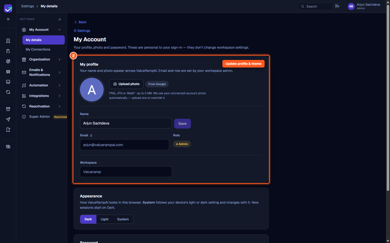Expand the Automation section chevron
390x243 pixels.
pos(60,85)
